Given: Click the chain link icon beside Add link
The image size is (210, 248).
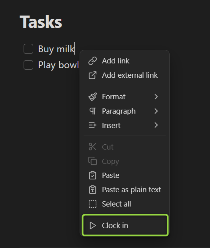Looking at the screenshot, I should [92, 61].
